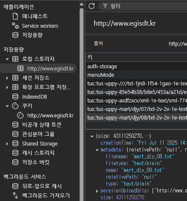The height and width of the screenshot is (201, 187).
Task: Click the private state tokens icon
Action: [15, 125]
